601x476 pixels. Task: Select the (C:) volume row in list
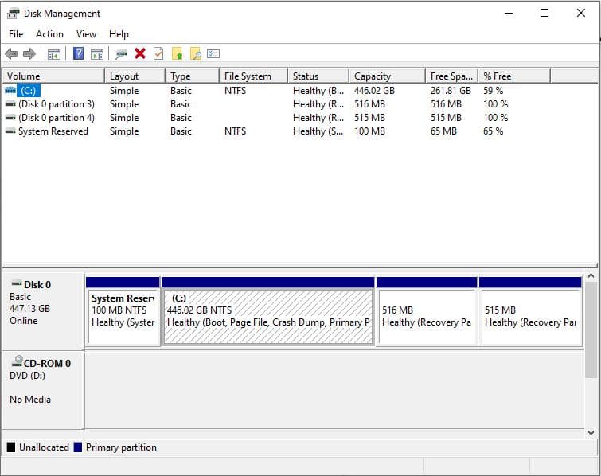(x=29, y=91)
